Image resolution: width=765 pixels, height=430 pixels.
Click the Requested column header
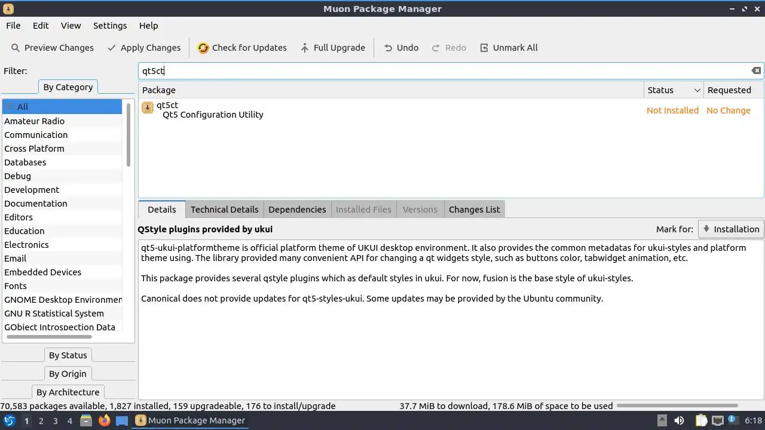pyautogui.click(x=733, y=90)
